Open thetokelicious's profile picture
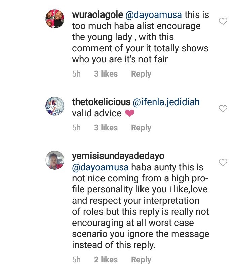The image size is (242, 267). (54, 106)
